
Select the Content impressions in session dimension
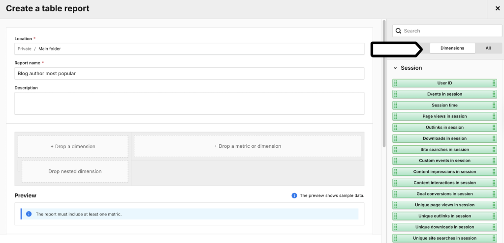[x=444, y=172]
